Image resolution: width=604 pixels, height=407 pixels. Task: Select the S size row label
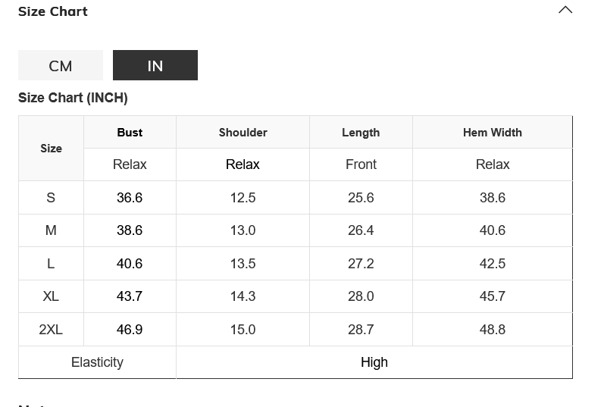click(x=51, y=198)
